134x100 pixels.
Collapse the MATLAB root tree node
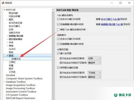(5, 10)
